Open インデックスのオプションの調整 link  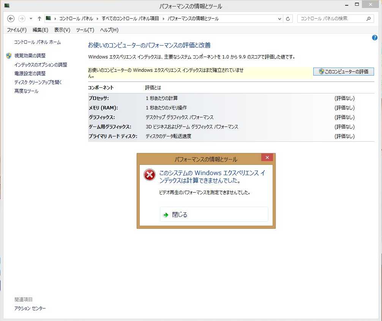pyautogui.click(x=41, y=65)
